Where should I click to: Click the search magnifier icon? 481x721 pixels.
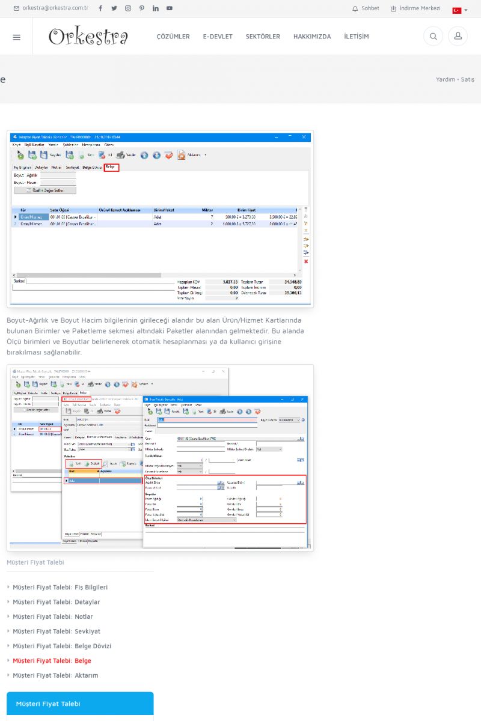click(x=433, y=37)
